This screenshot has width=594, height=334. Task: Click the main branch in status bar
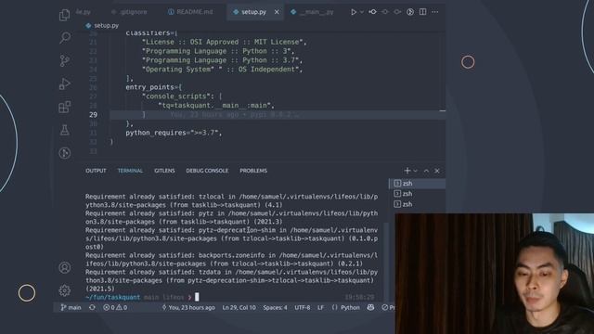coord(71,307)
